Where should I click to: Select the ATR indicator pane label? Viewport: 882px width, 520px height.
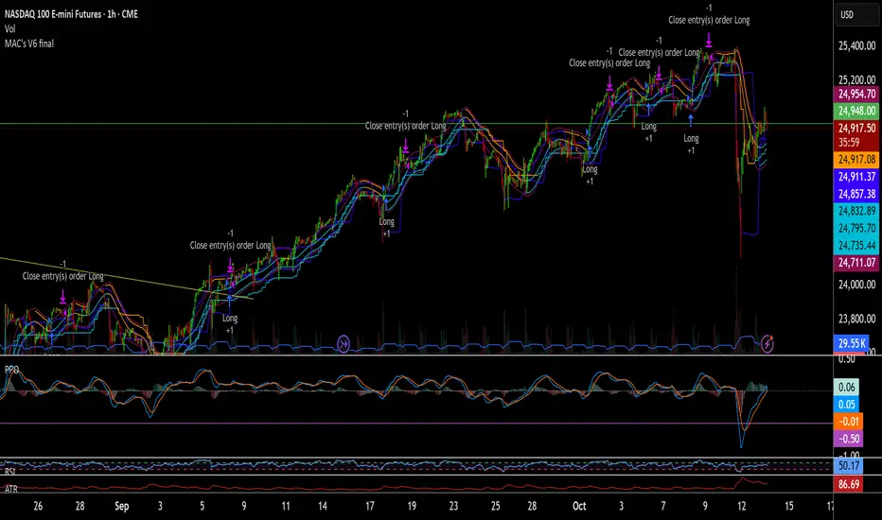pos(11,489)
